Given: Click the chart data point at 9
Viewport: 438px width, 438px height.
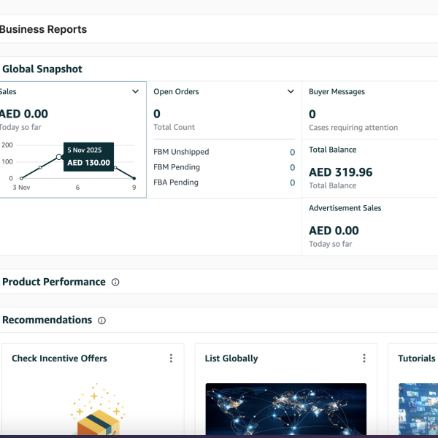Looking at the screenshot, I should (134, 178).
